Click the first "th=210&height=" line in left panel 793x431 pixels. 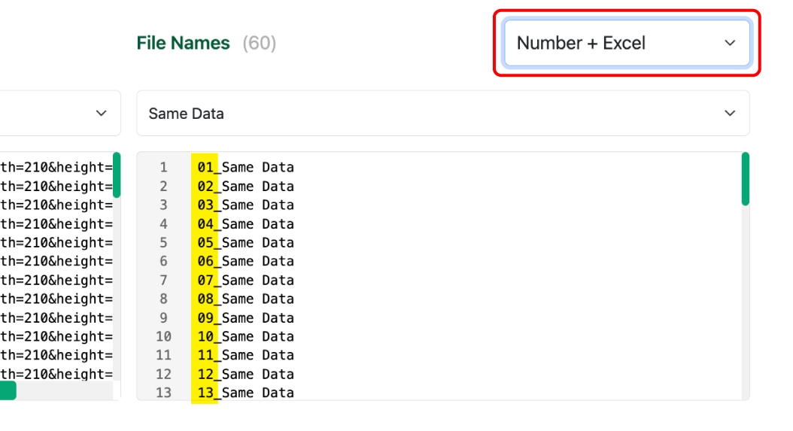[x=56, y=167]
